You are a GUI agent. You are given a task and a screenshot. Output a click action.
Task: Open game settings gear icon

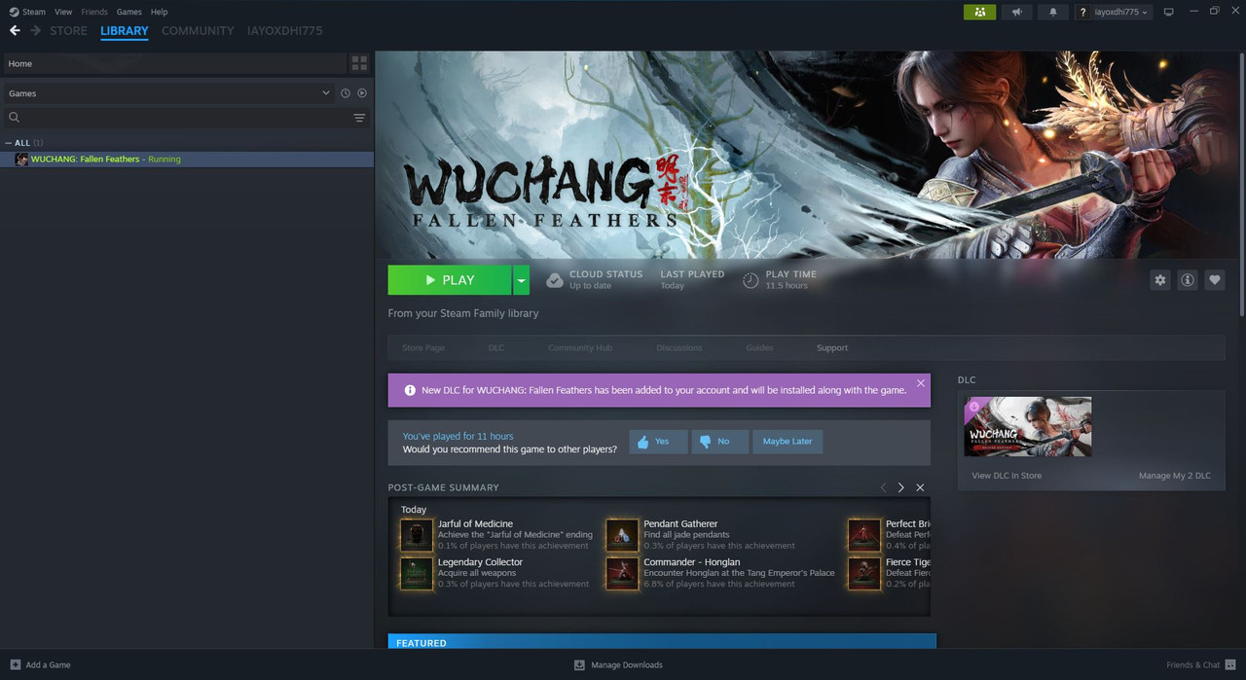click(x=1159, y=280)
